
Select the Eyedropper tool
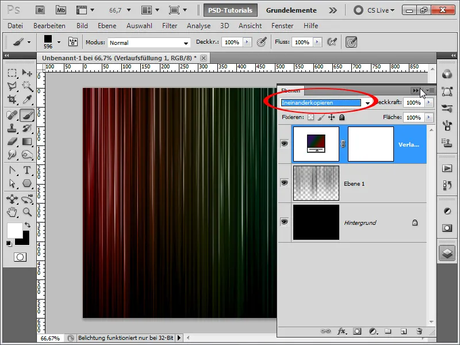pos(27,99)
